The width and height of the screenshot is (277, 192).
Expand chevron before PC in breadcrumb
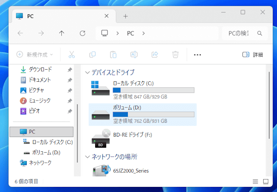click(117, 33)
